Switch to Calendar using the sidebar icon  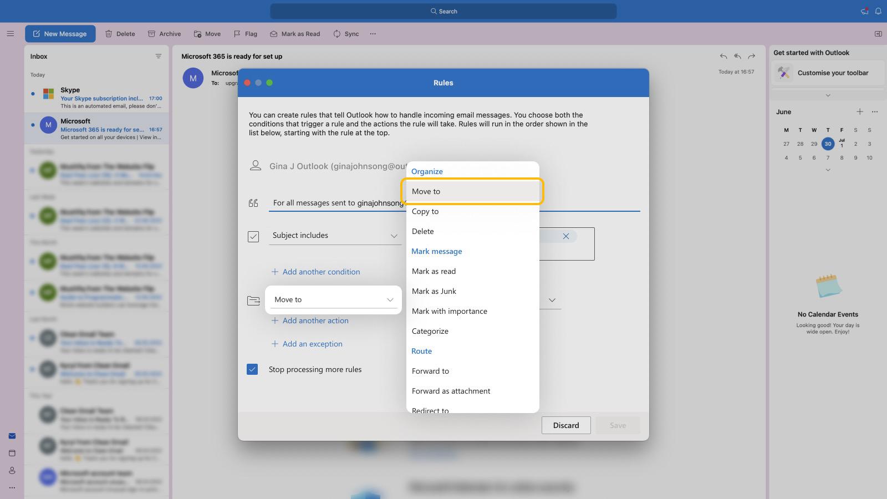[12, 452]
